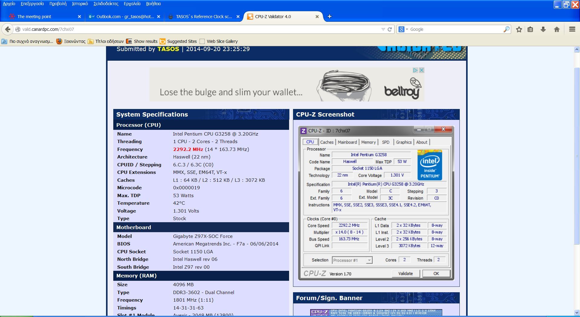The width and height of the screenshot is (580, 317).
Task: Click the search magnifier icon in the search box
Action: (x=506, y=29)
